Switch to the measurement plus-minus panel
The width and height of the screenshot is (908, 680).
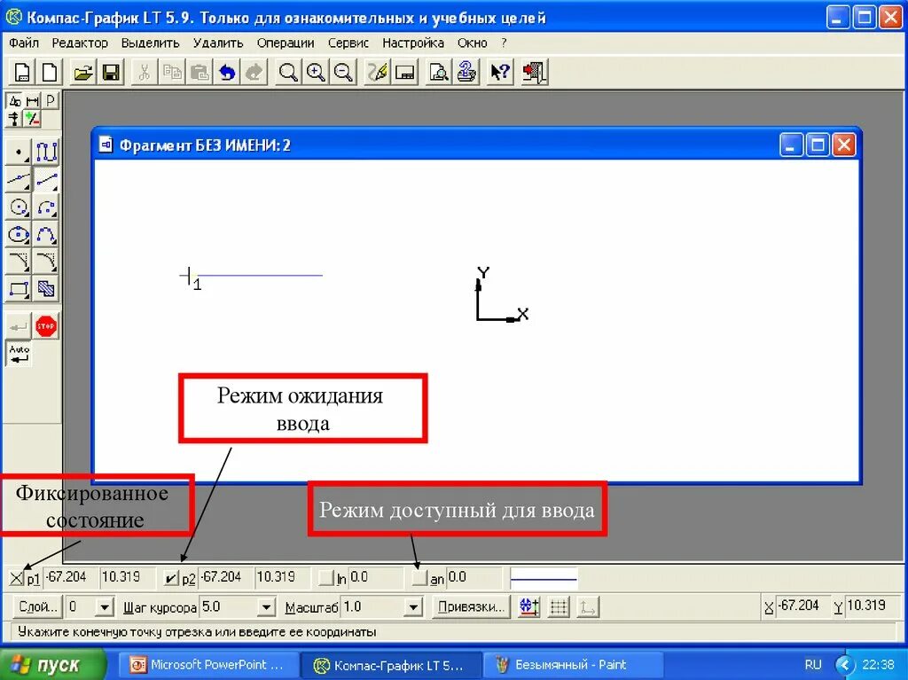coord(33,120)
